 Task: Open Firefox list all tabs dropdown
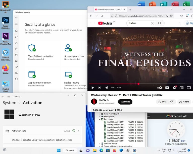[x=171, y=10]
